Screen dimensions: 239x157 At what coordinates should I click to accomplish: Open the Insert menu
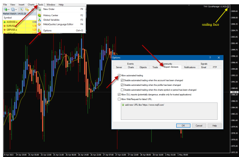pos(21,5)
